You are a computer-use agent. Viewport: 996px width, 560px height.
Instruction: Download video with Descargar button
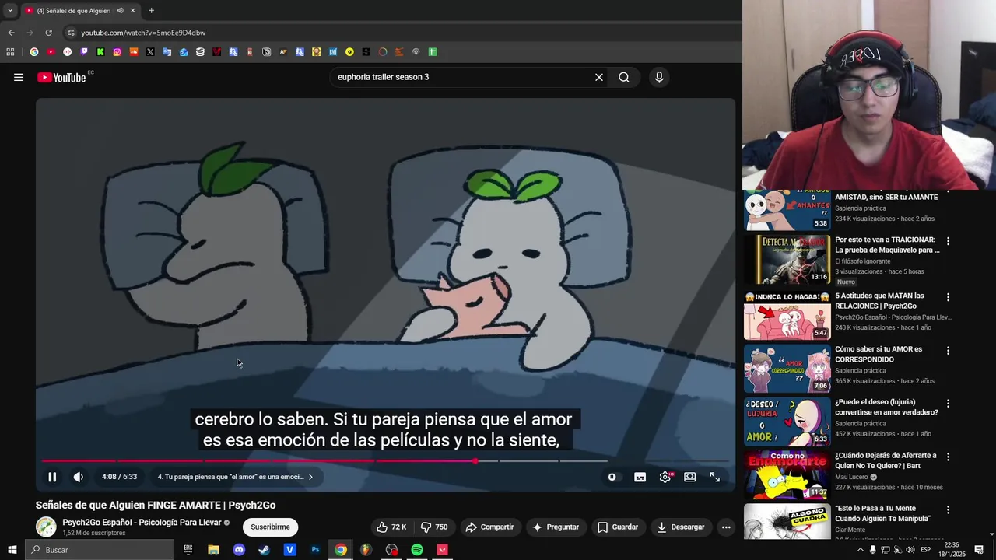tap(680, 527)
